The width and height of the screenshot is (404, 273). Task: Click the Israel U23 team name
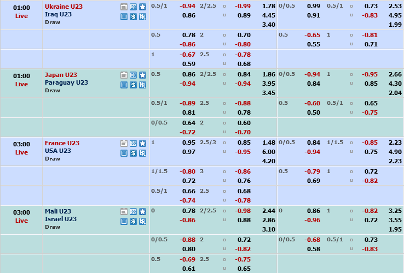coord(61,219)
